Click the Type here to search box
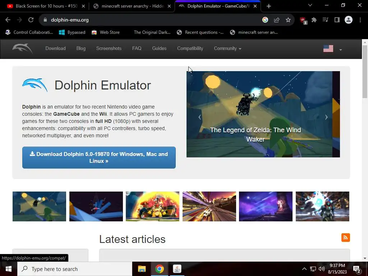 [75, 269]
